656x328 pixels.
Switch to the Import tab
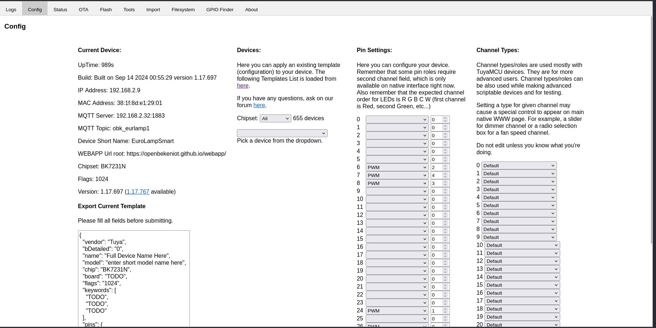(153, 9)
